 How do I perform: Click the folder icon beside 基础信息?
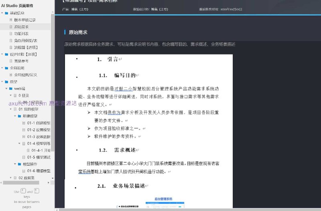click(x=6, y=13)
